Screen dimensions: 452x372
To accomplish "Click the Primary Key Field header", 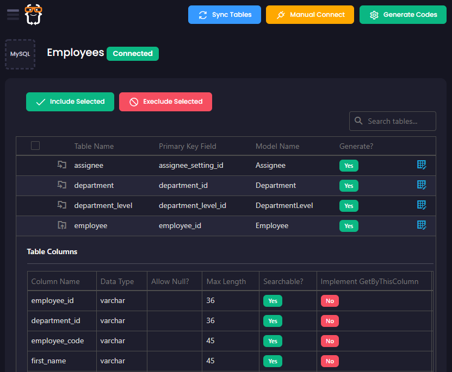I will (x=187, y=146).
